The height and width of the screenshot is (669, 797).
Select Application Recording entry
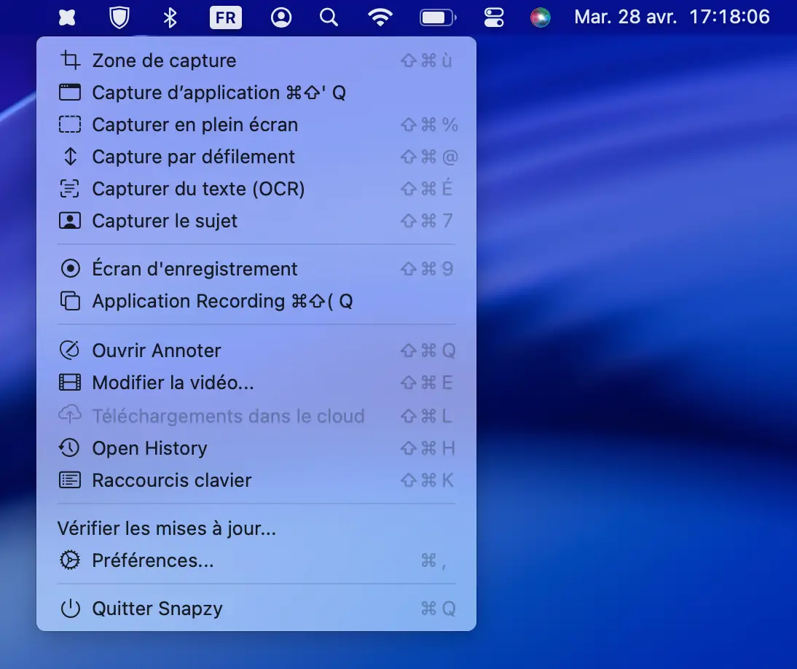point(256,300)
